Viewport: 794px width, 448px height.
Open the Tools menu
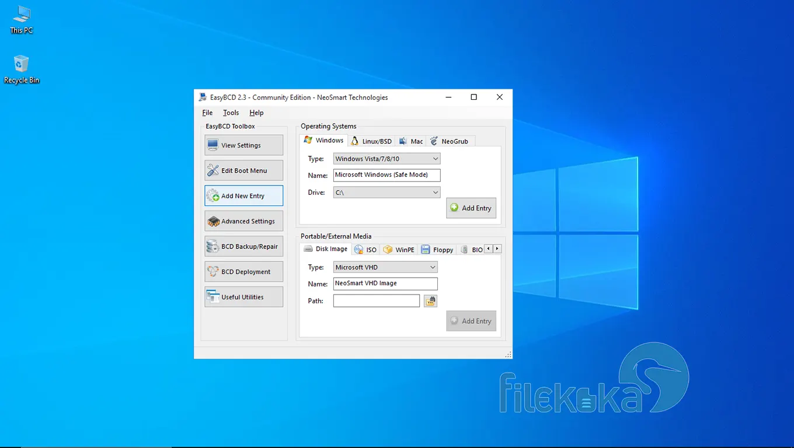pyautogui.click(x=231, y=113)
